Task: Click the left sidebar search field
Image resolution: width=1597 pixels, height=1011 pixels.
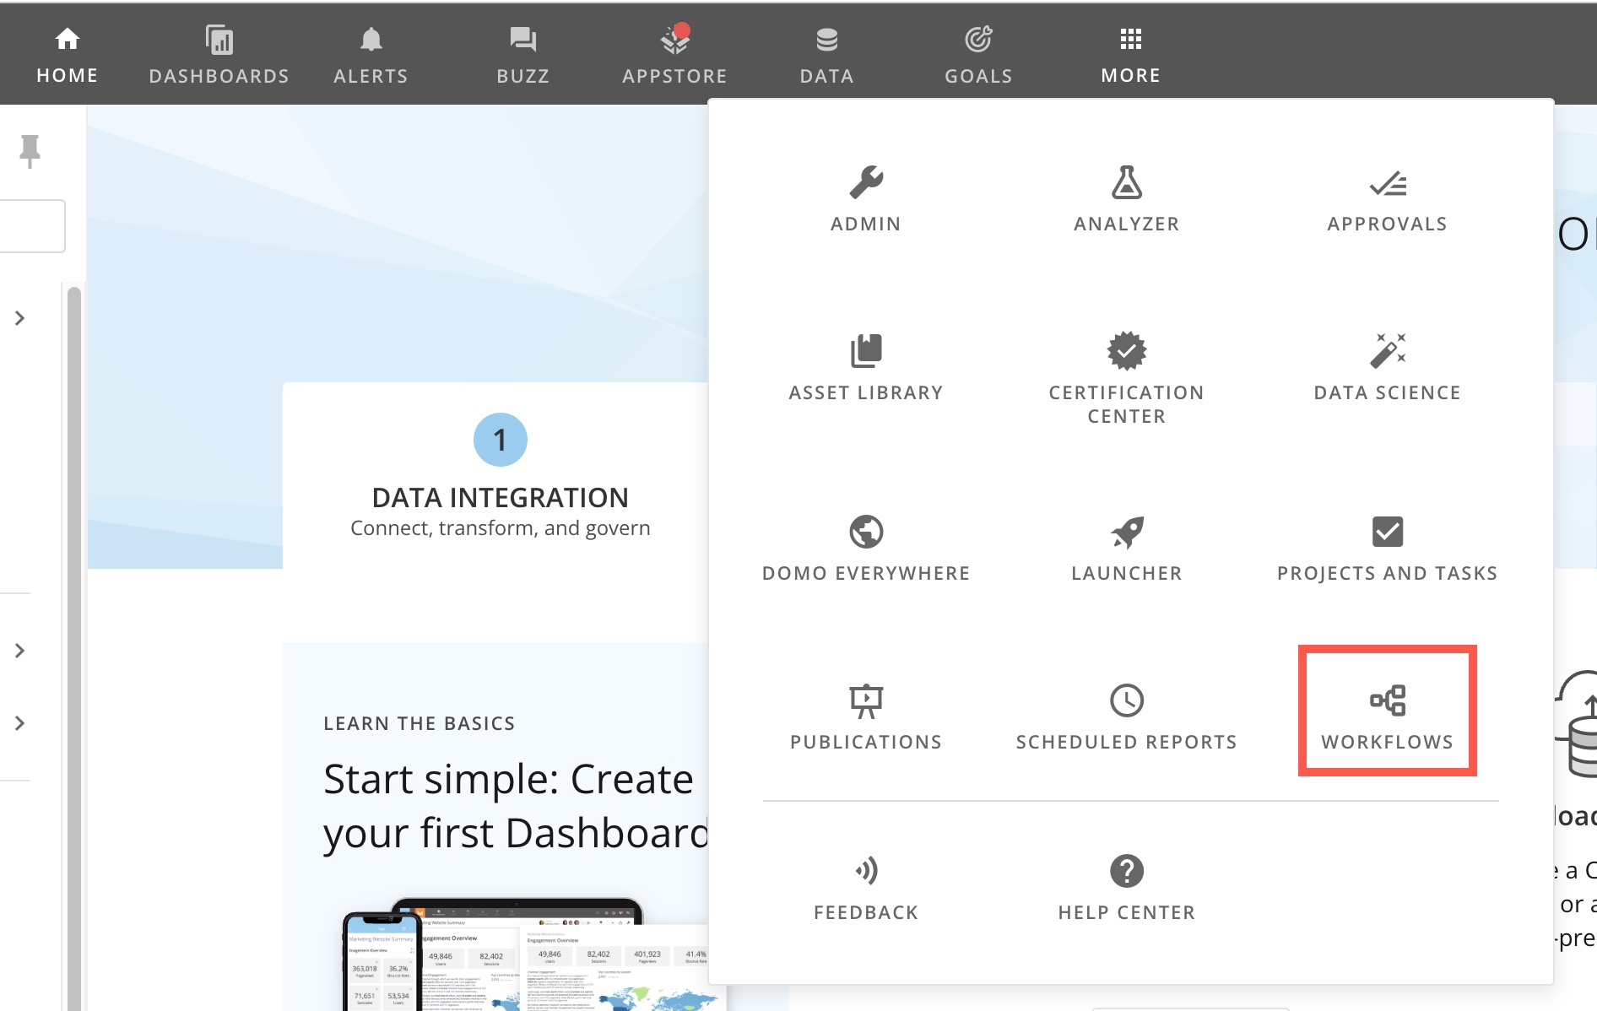Action: pos(32,226)
